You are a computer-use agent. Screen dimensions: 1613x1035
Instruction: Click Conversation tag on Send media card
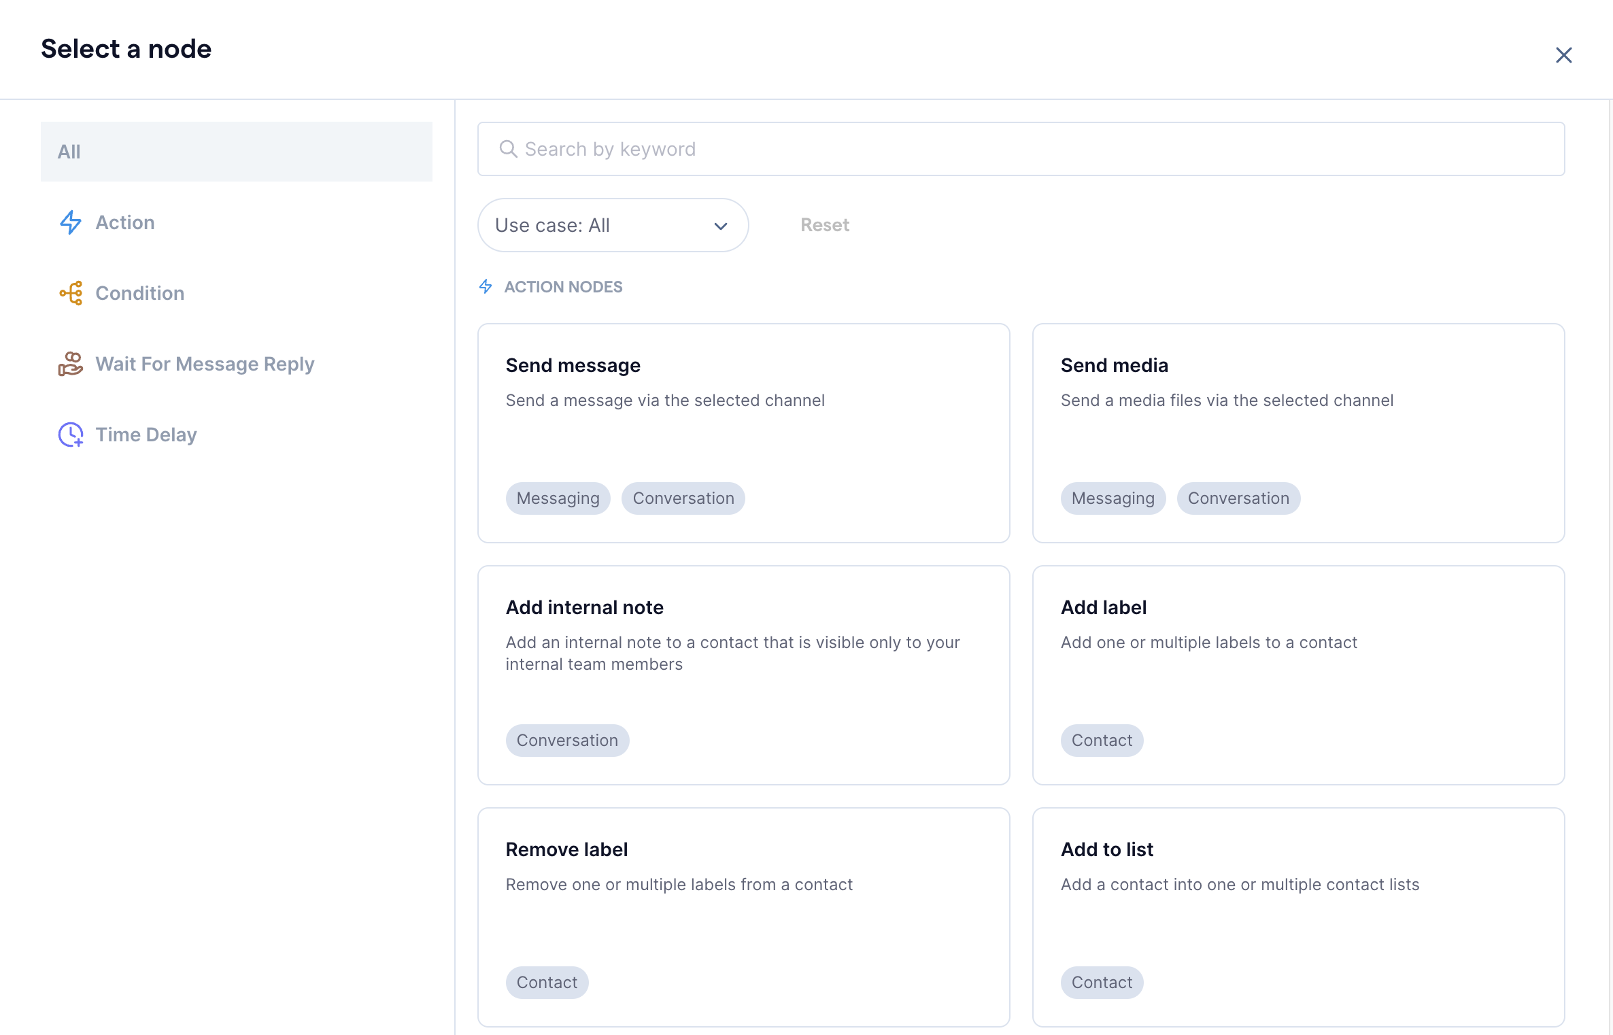coord(1238,498)
